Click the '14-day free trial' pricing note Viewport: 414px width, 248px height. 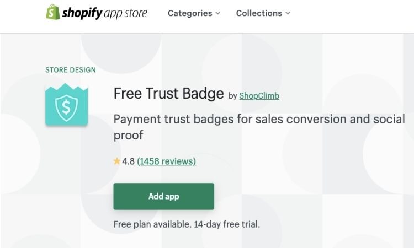227,224
